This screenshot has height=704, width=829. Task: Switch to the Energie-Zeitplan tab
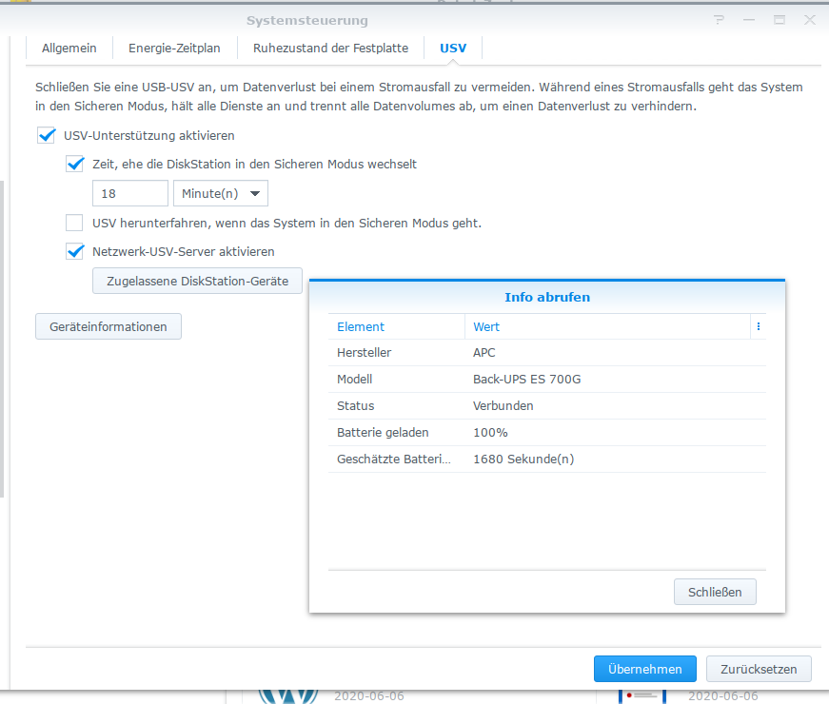coord(174,49)
